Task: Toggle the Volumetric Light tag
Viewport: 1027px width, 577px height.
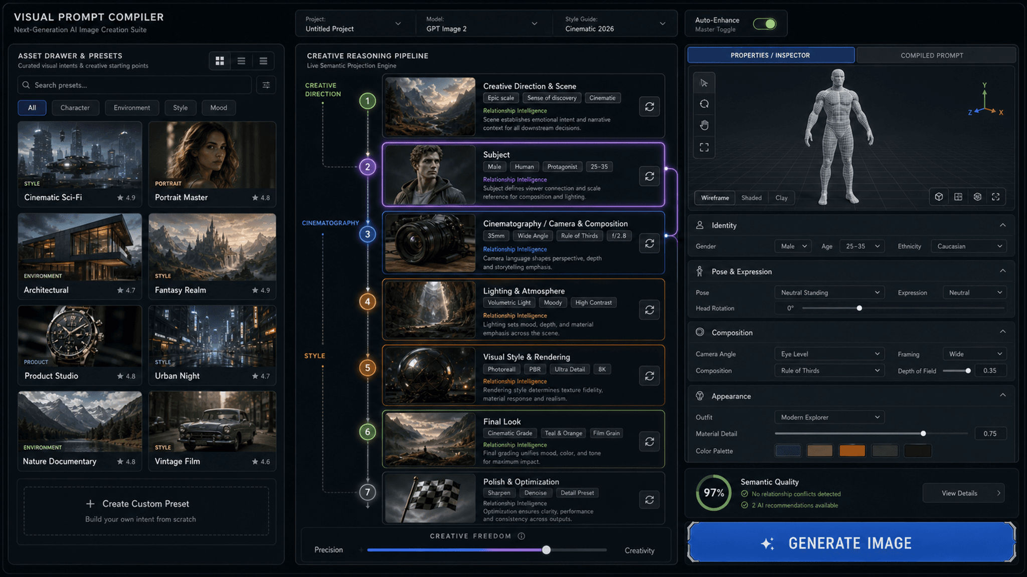Action: tap(509, 303)
